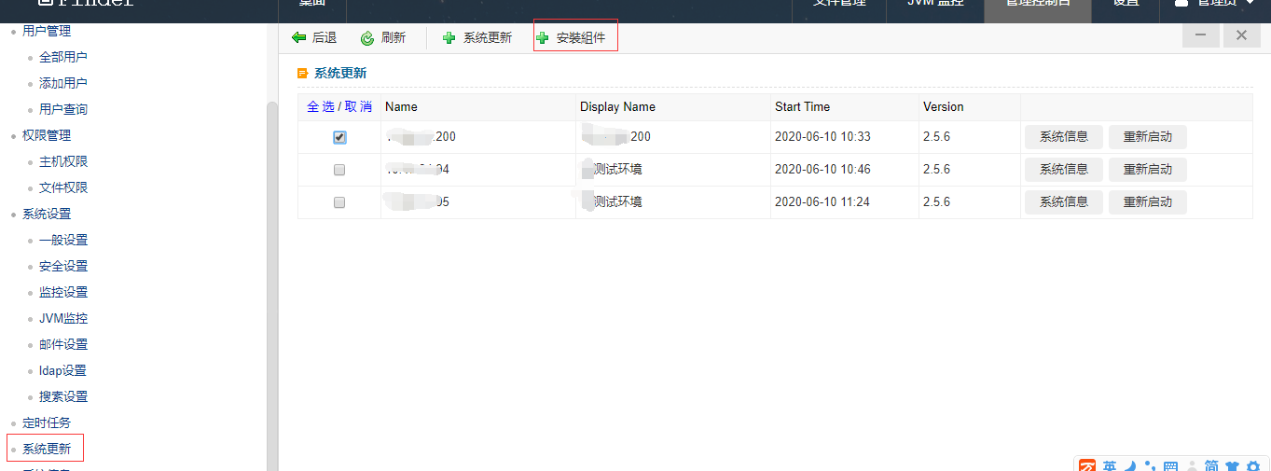The image size is (1271, 471).
Task: Open ldap设置 in the sidebar
Action: (x=62, y=370)
